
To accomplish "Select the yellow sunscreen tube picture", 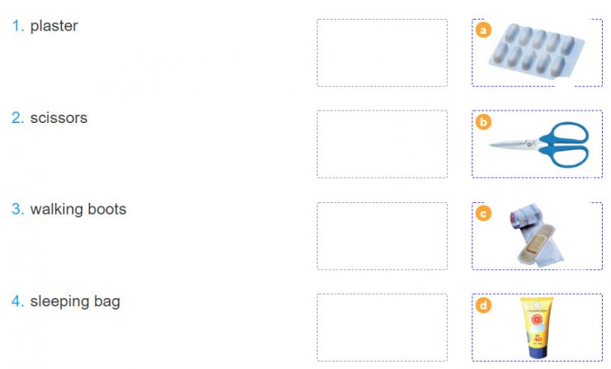I will (x=537, y=327).
